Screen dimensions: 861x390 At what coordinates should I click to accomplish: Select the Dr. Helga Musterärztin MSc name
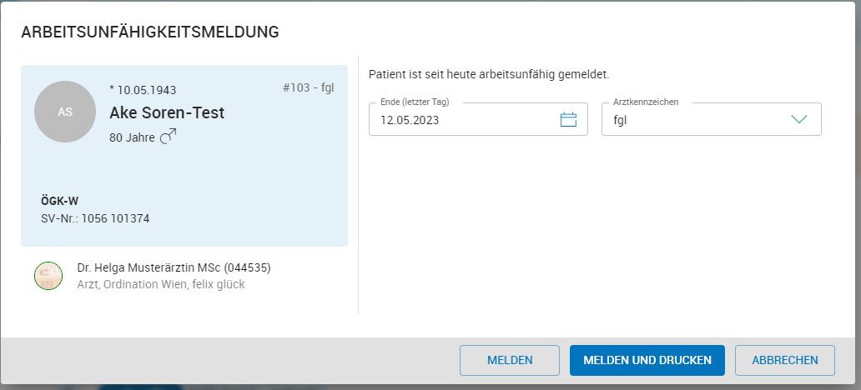[x=174, y=267]
